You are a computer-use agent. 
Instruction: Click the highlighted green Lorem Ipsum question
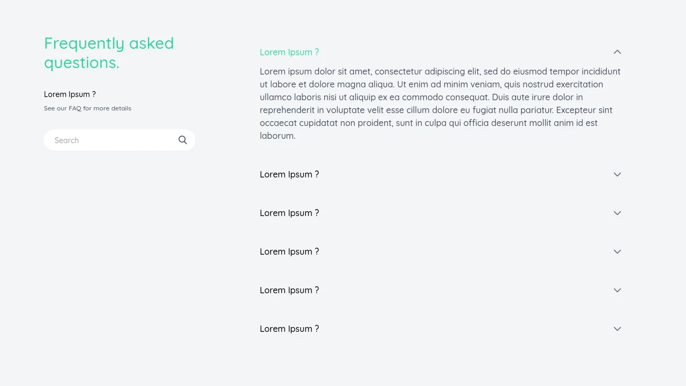(x=289, y=52)
